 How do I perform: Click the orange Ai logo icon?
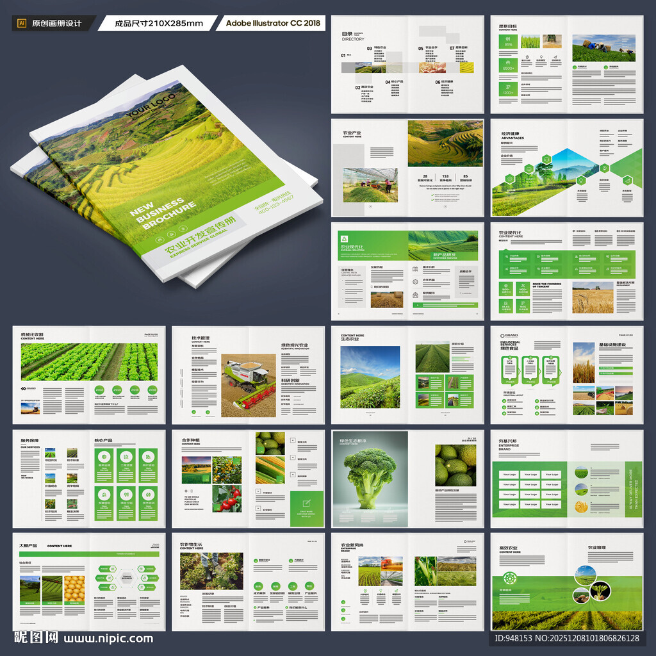point(22,24)
